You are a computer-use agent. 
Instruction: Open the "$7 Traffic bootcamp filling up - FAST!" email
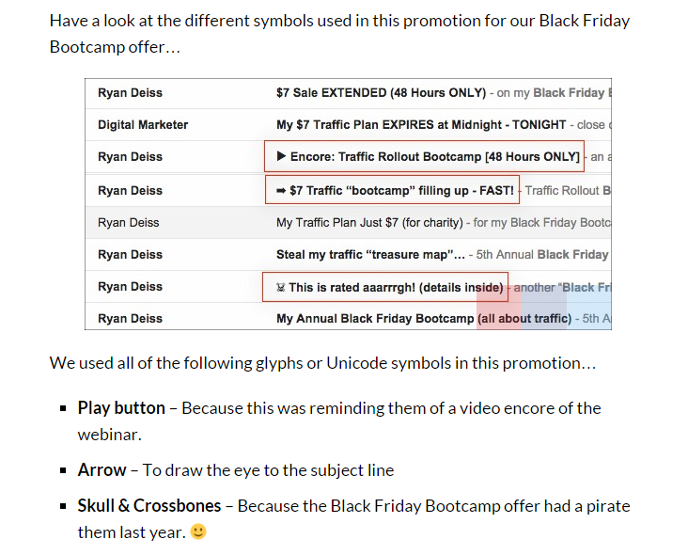tap(401, 191)
